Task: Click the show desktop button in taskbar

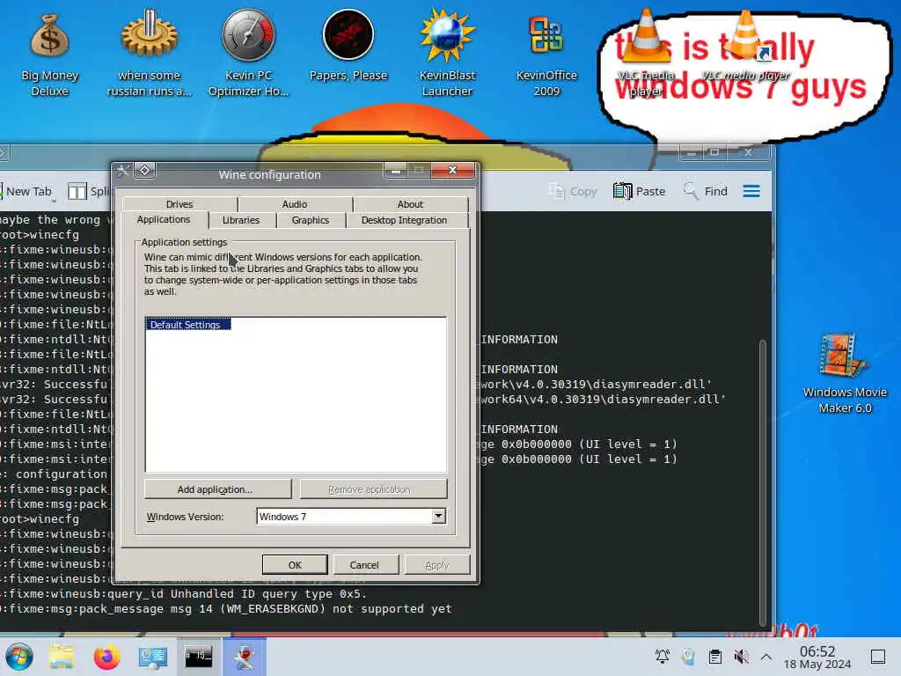Action: [x=878, y=656]
